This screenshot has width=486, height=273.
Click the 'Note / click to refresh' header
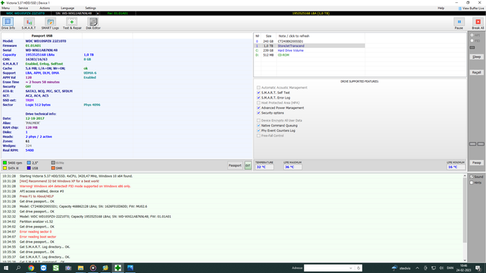tap(294, 36)
